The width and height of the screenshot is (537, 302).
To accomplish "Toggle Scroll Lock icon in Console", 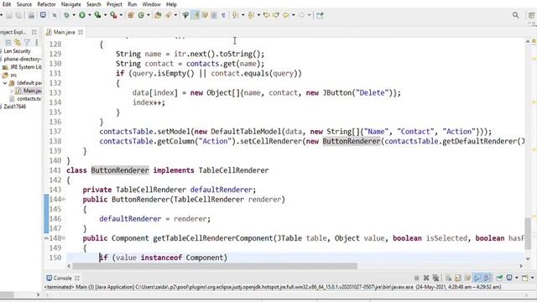I will click(x=458, y=278).
